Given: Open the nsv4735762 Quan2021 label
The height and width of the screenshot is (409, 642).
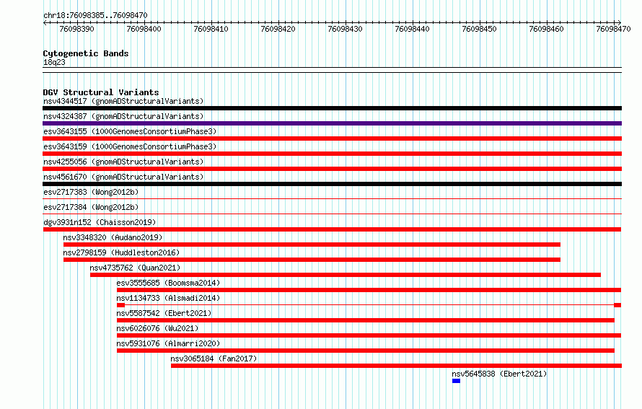Looking at the screenshot, I should pyautogui.click(x=135, y=268).
